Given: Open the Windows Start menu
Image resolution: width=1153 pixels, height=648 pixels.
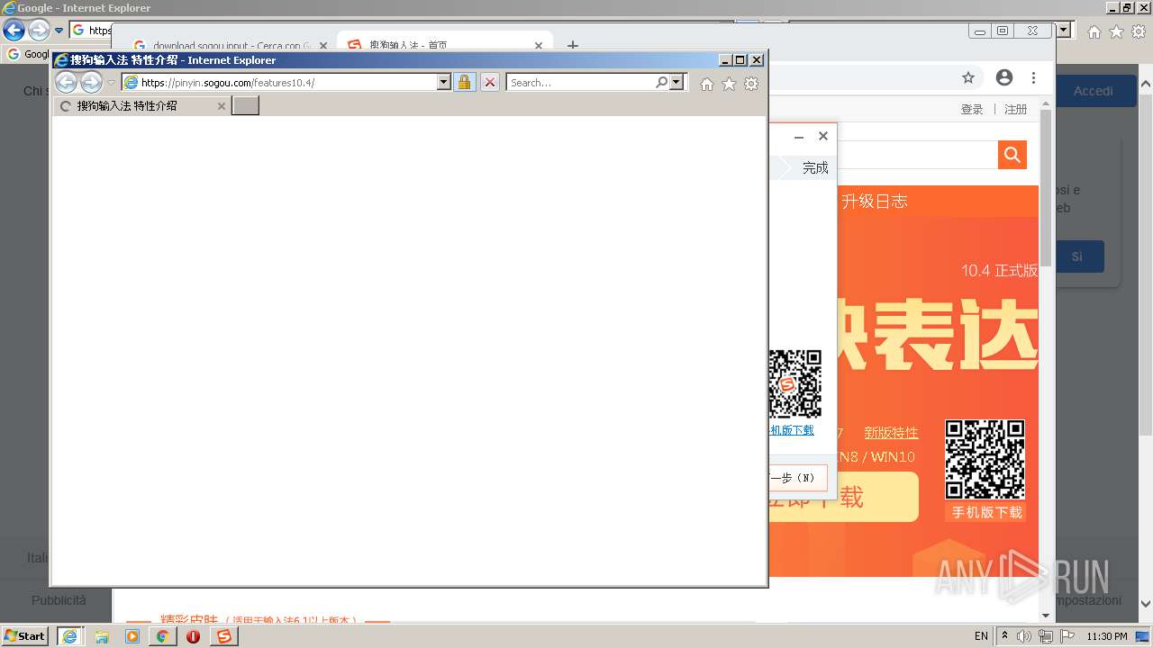Looking at the screenshot, I should point(24,635).
